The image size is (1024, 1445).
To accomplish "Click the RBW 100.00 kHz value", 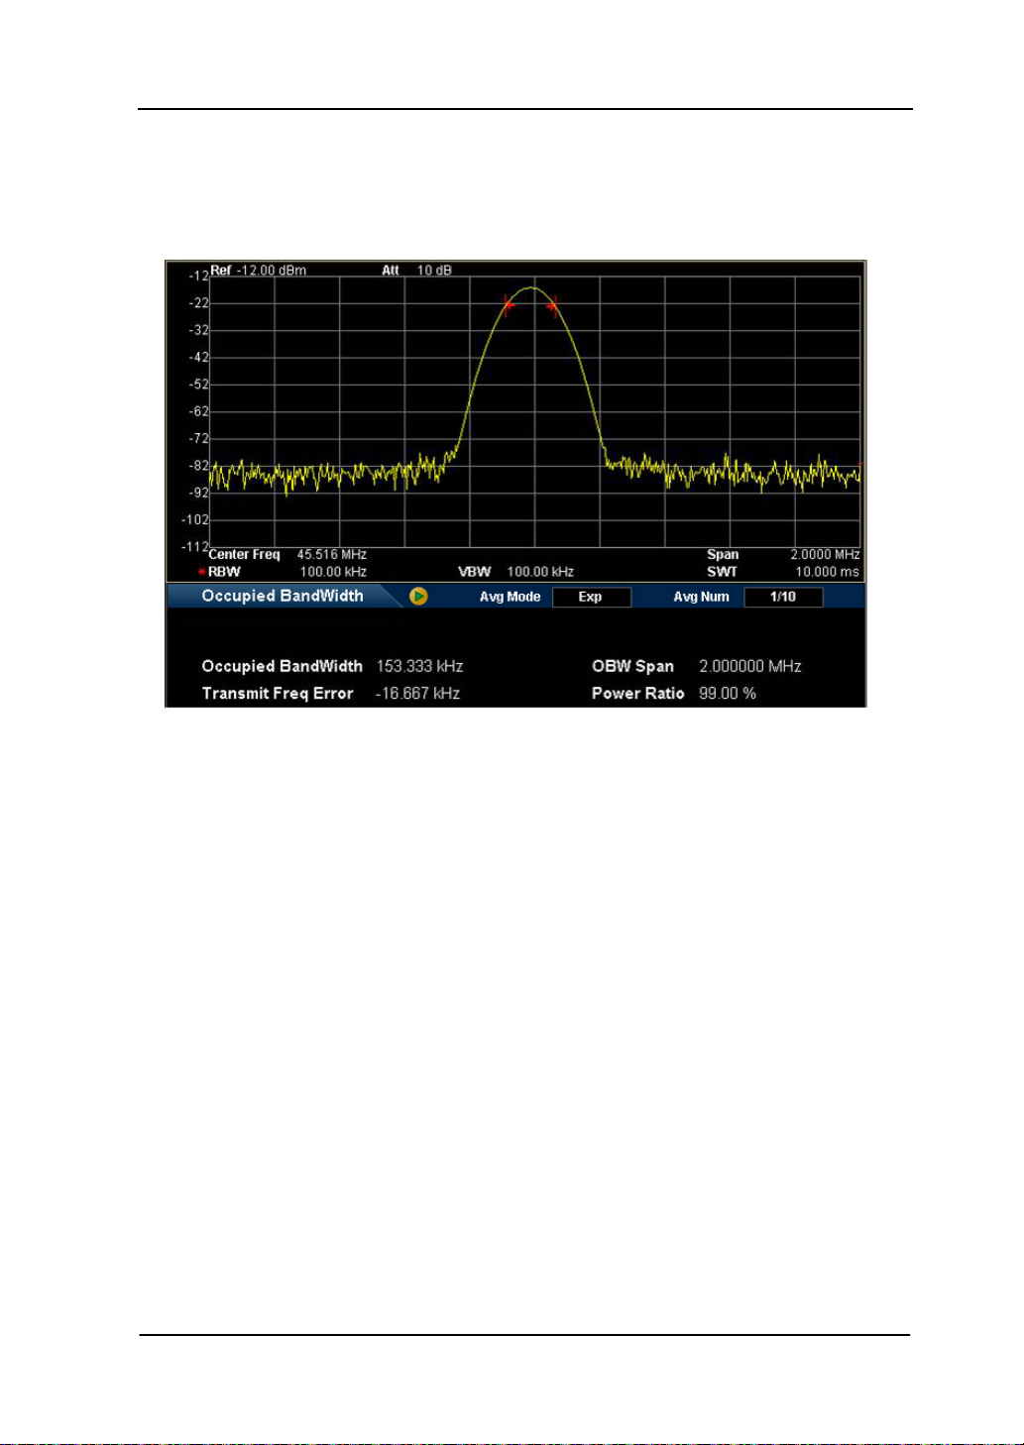I will click(333, 572).
